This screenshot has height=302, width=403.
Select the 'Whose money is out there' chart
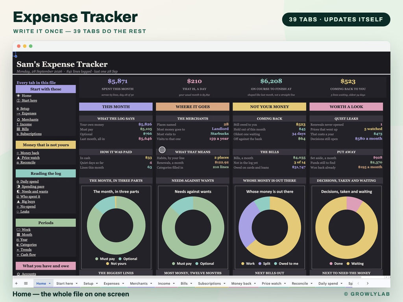270,227
